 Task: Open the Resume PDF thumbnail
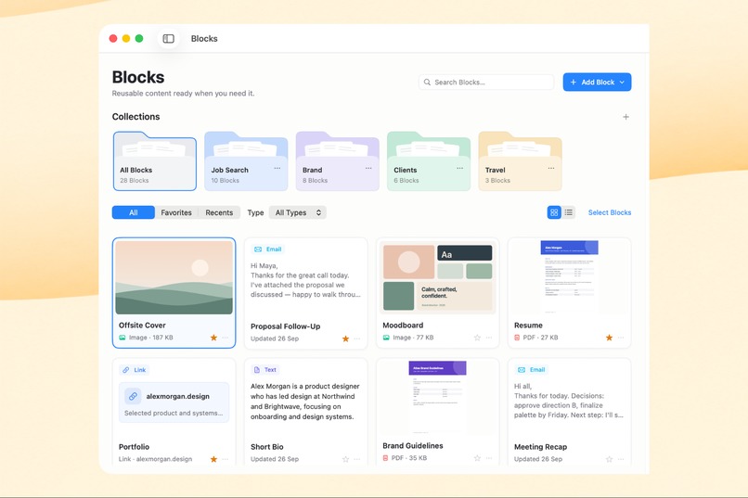(x=570, y=276)
